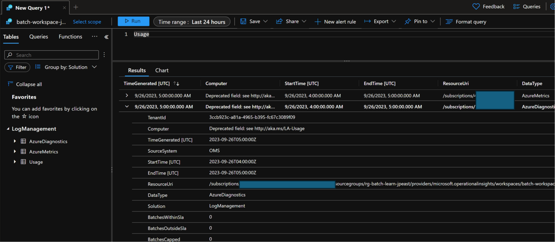Click the AzureMetrics cell in first row
Viewport: 555px width, 242px height.
536,96
